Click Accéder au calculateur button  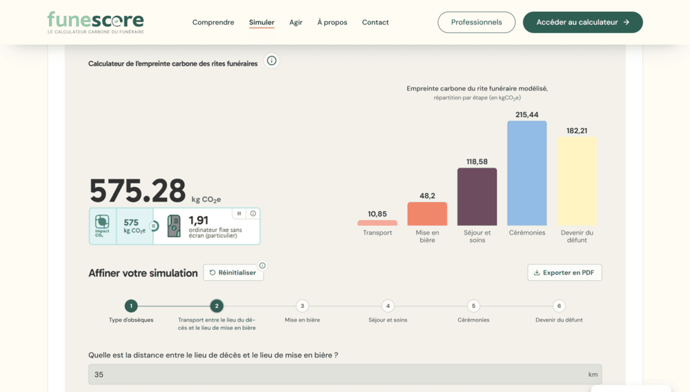[582, 22]
